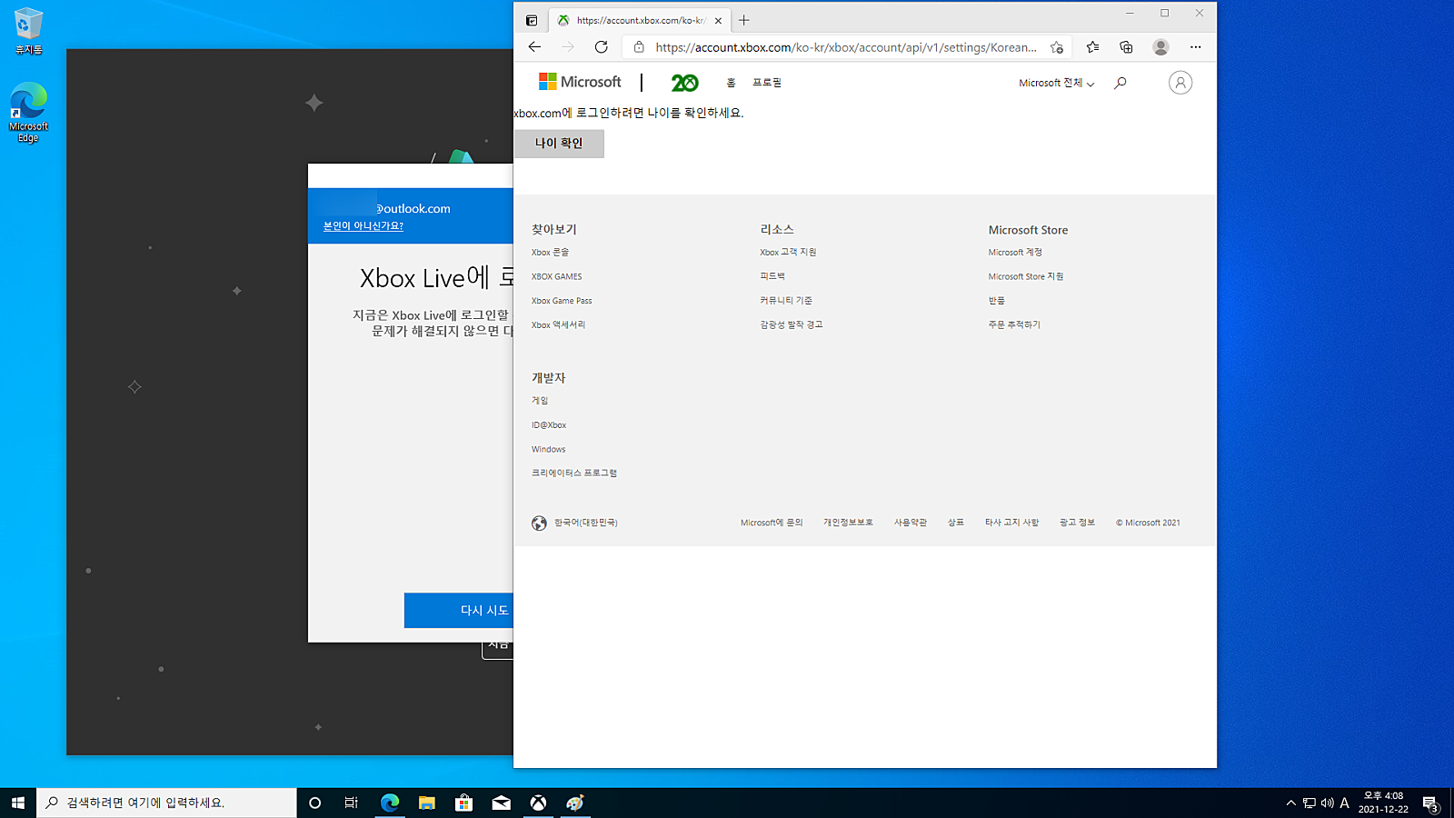Open a new browser tab
This screenshot has height=818, width=1454.
point(744,20)
